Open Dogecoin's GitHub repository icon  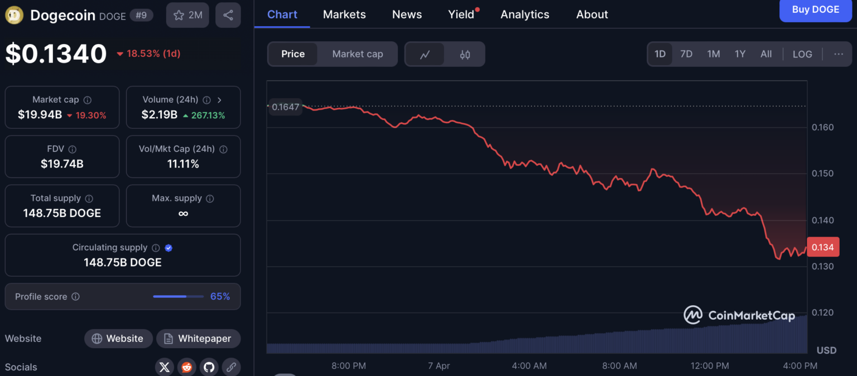pos(209,367)
